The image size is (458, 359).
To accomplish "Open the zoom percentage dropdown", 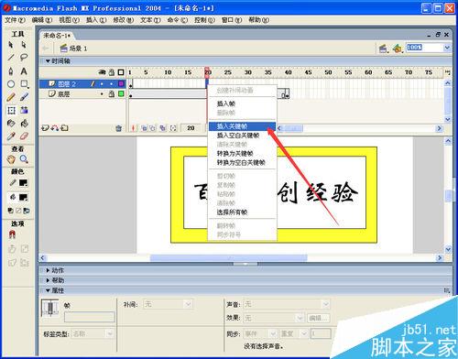I will 447,48.
